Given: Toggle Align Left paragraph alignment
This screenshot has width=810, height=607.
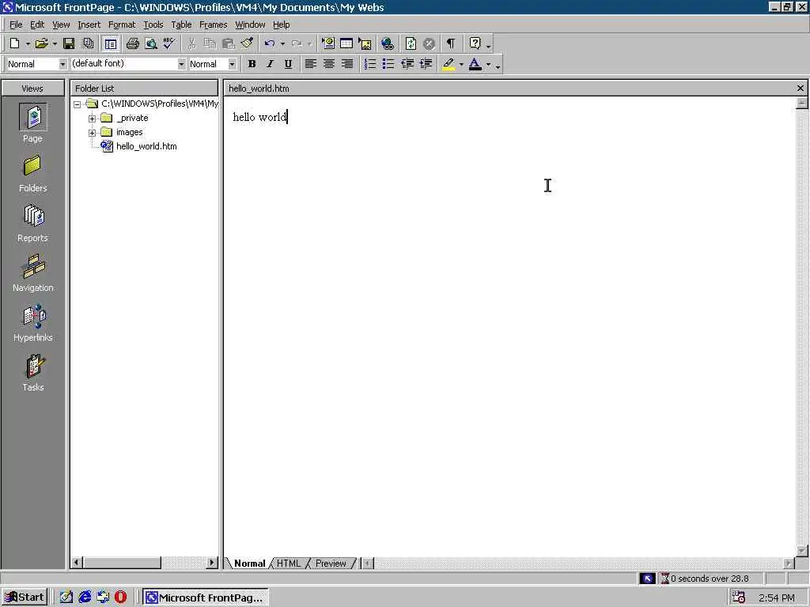Looking at the screenshot, I should (310, 64).
